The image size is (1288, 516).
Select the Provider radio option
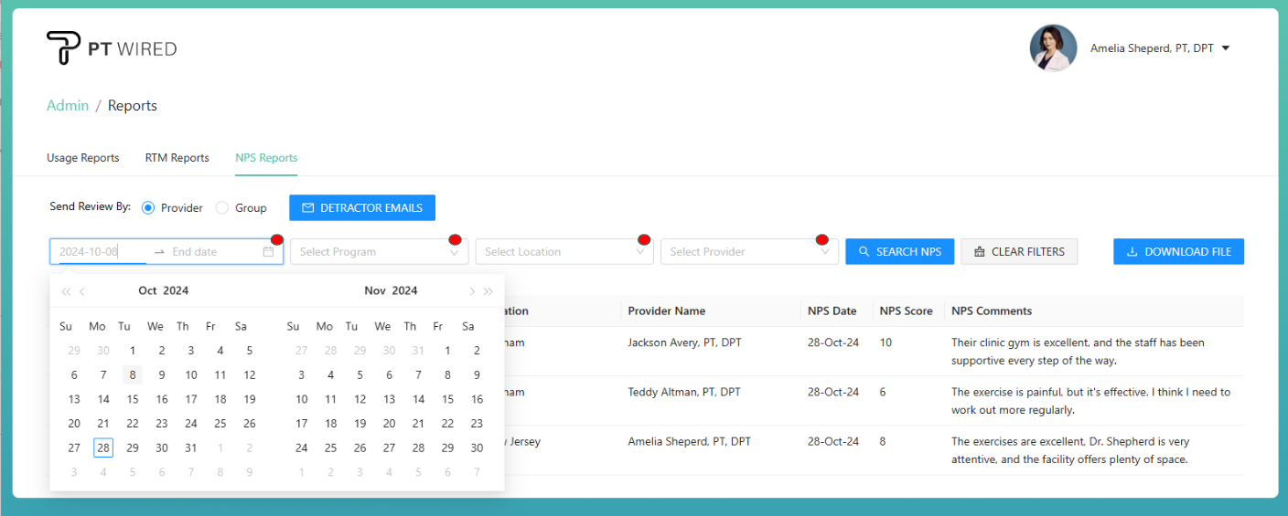(148, 208)
